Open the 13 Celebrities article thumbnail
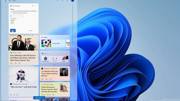 click(x=64, y=72)
